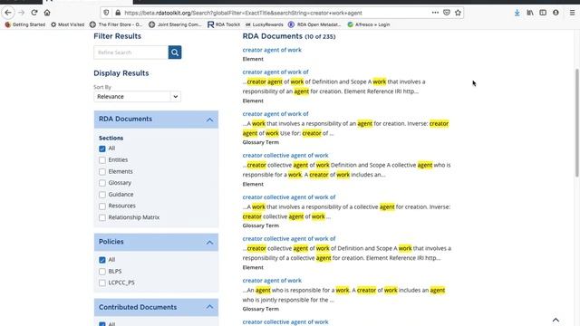
Task: Toggle the sidebar view icon
Action: 543,13
